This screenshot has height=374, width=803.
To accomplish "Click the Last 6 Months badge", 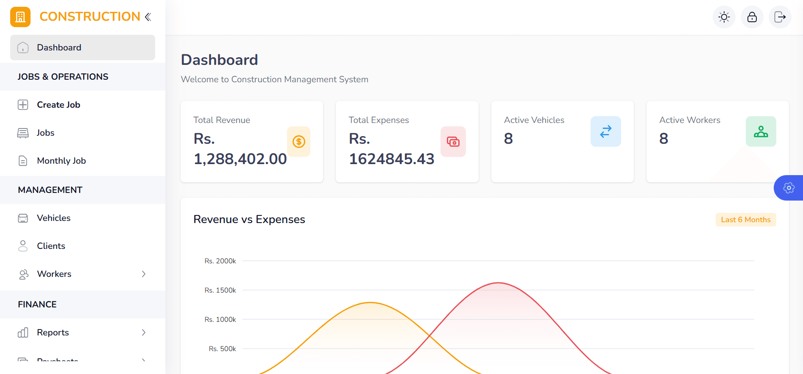I will (x=746, y=220).
